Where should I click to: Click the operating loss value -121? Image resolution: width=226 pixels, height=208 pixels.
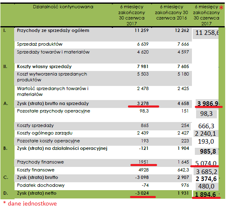click(144, 148)
